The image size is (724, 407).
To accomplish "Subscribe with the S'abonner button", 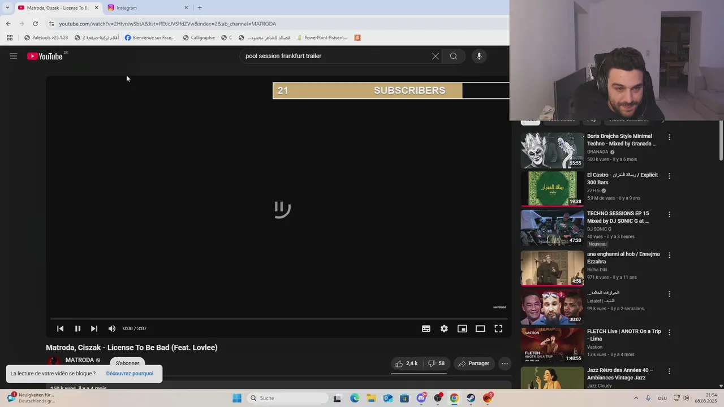I will point(127,363).
